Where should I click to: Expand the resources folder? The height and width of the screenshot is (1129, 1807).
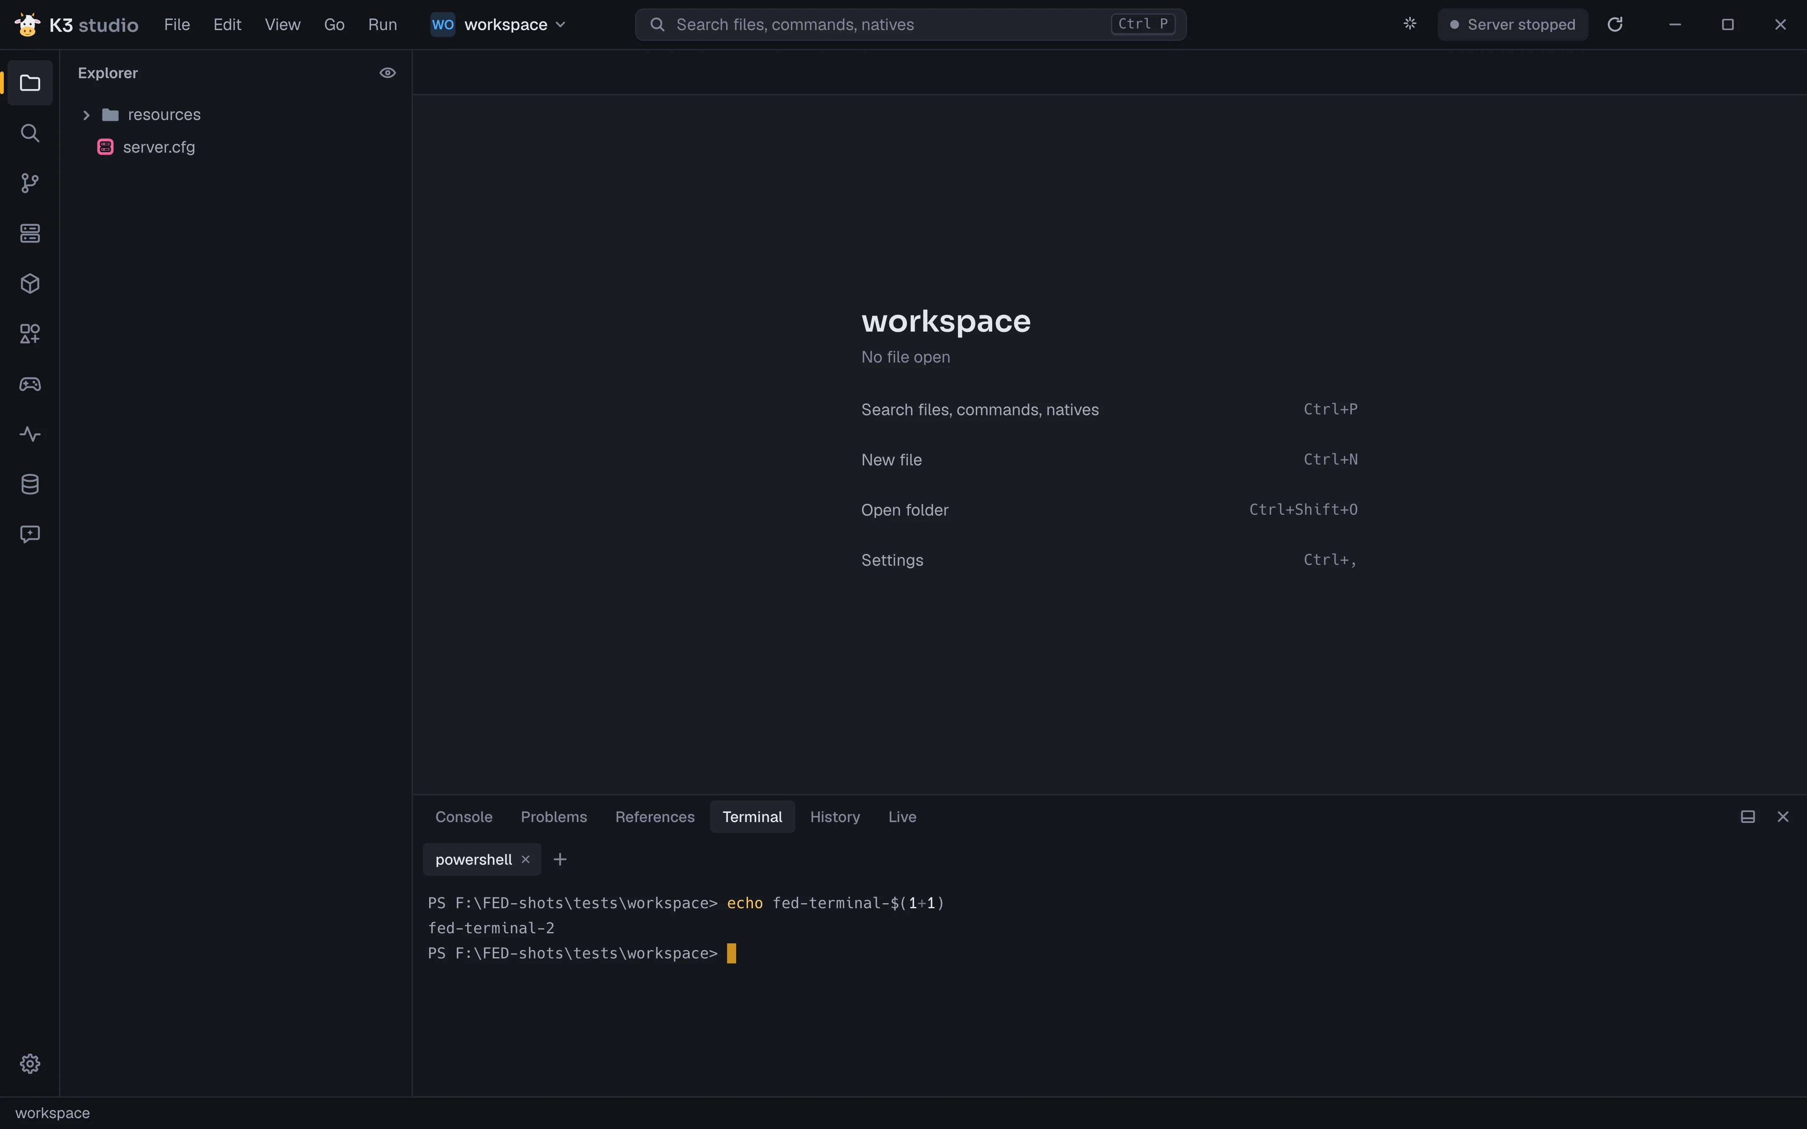tap(87, 115)
